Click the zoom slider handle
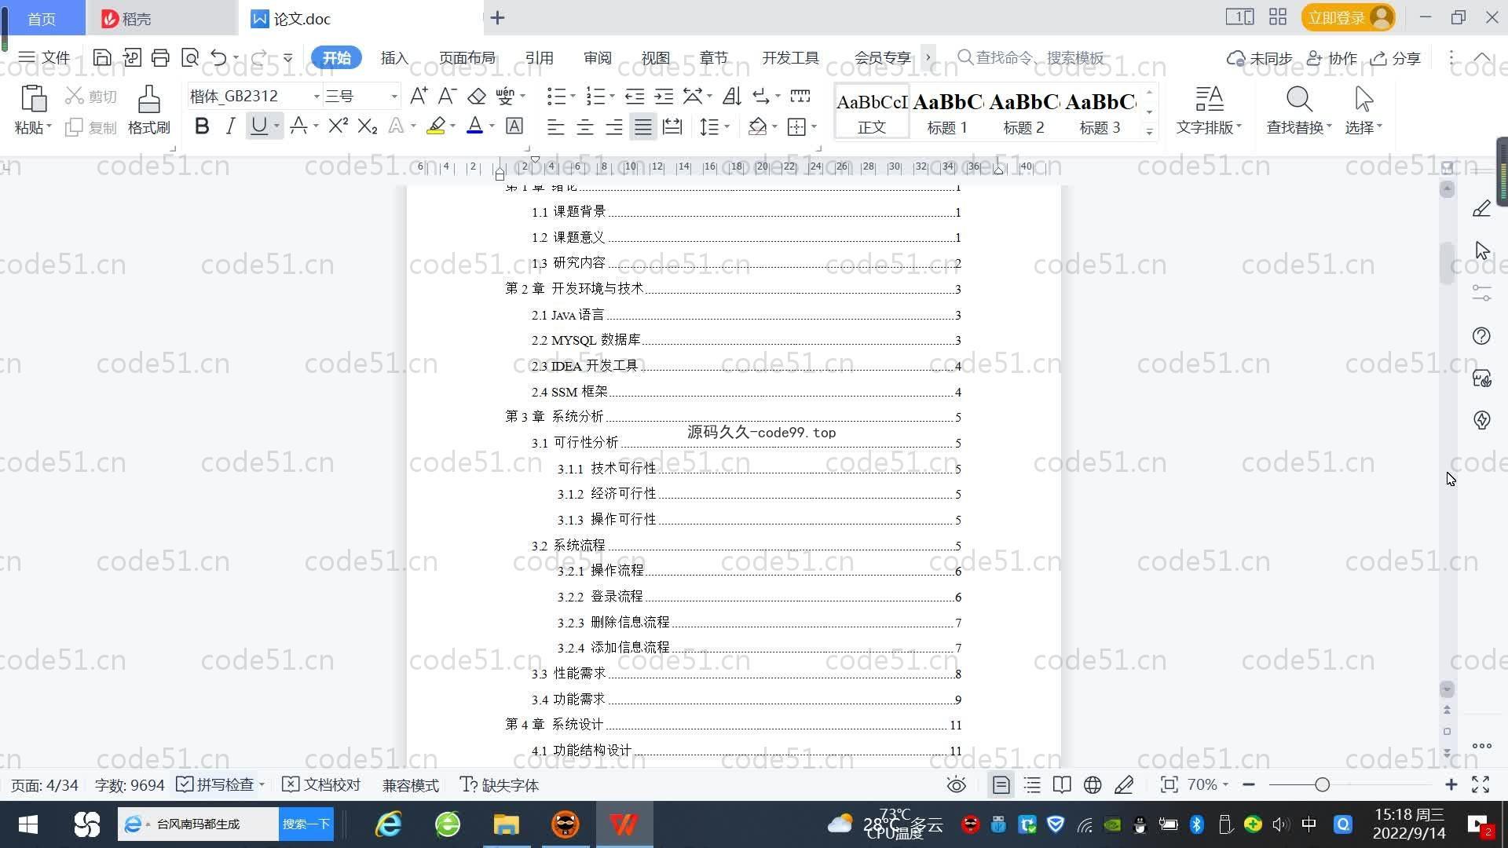 [1322, 785]
